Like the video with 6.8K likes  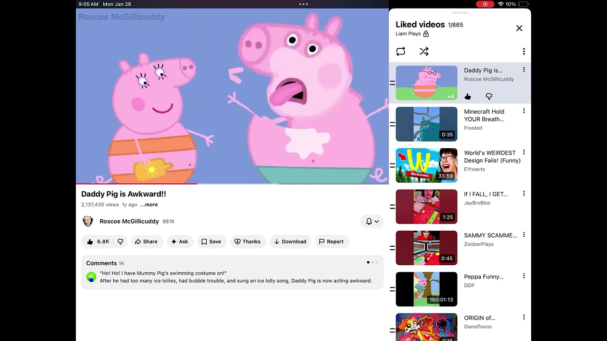tap(98, 242)
